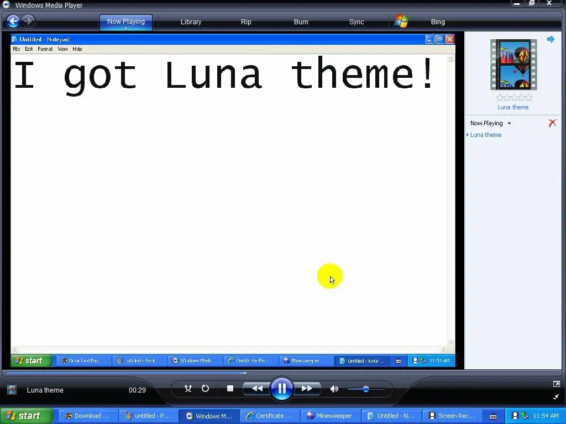Screen dimensions: 566x424
Task: Select Luna theme in the playlist
Action: (485, 135)
